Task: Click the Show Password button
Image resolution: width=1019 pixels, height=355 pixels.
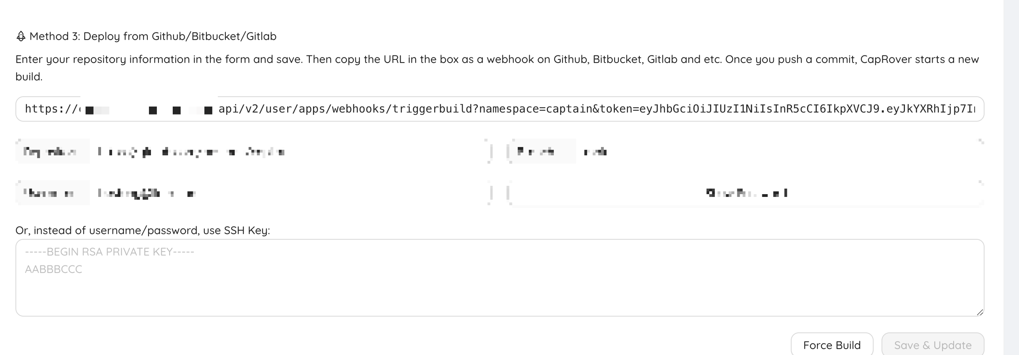Action: tap(746, 193)
